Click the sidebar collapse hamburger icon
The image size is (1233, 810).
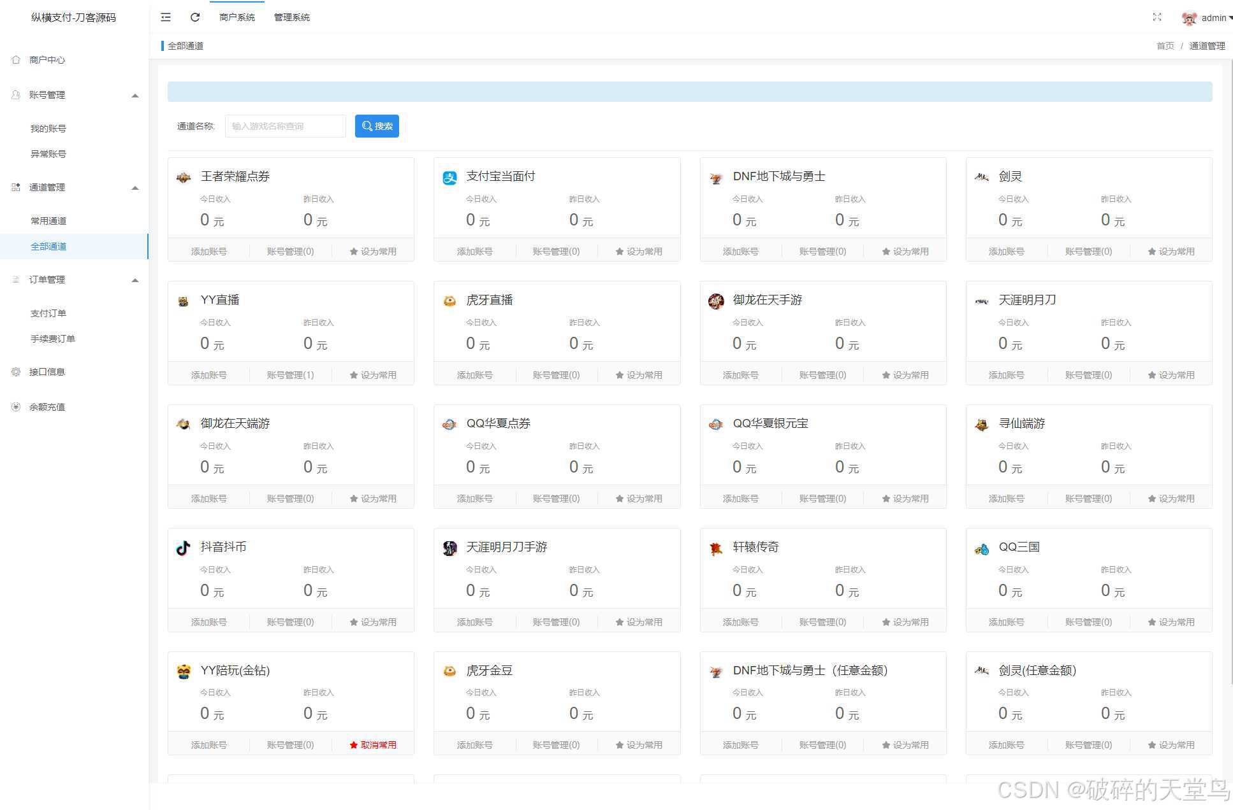(166, 17)
